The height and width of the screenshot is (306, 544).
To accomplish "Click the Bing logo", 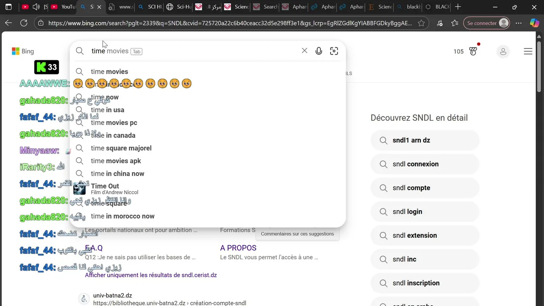I will 23,51.
